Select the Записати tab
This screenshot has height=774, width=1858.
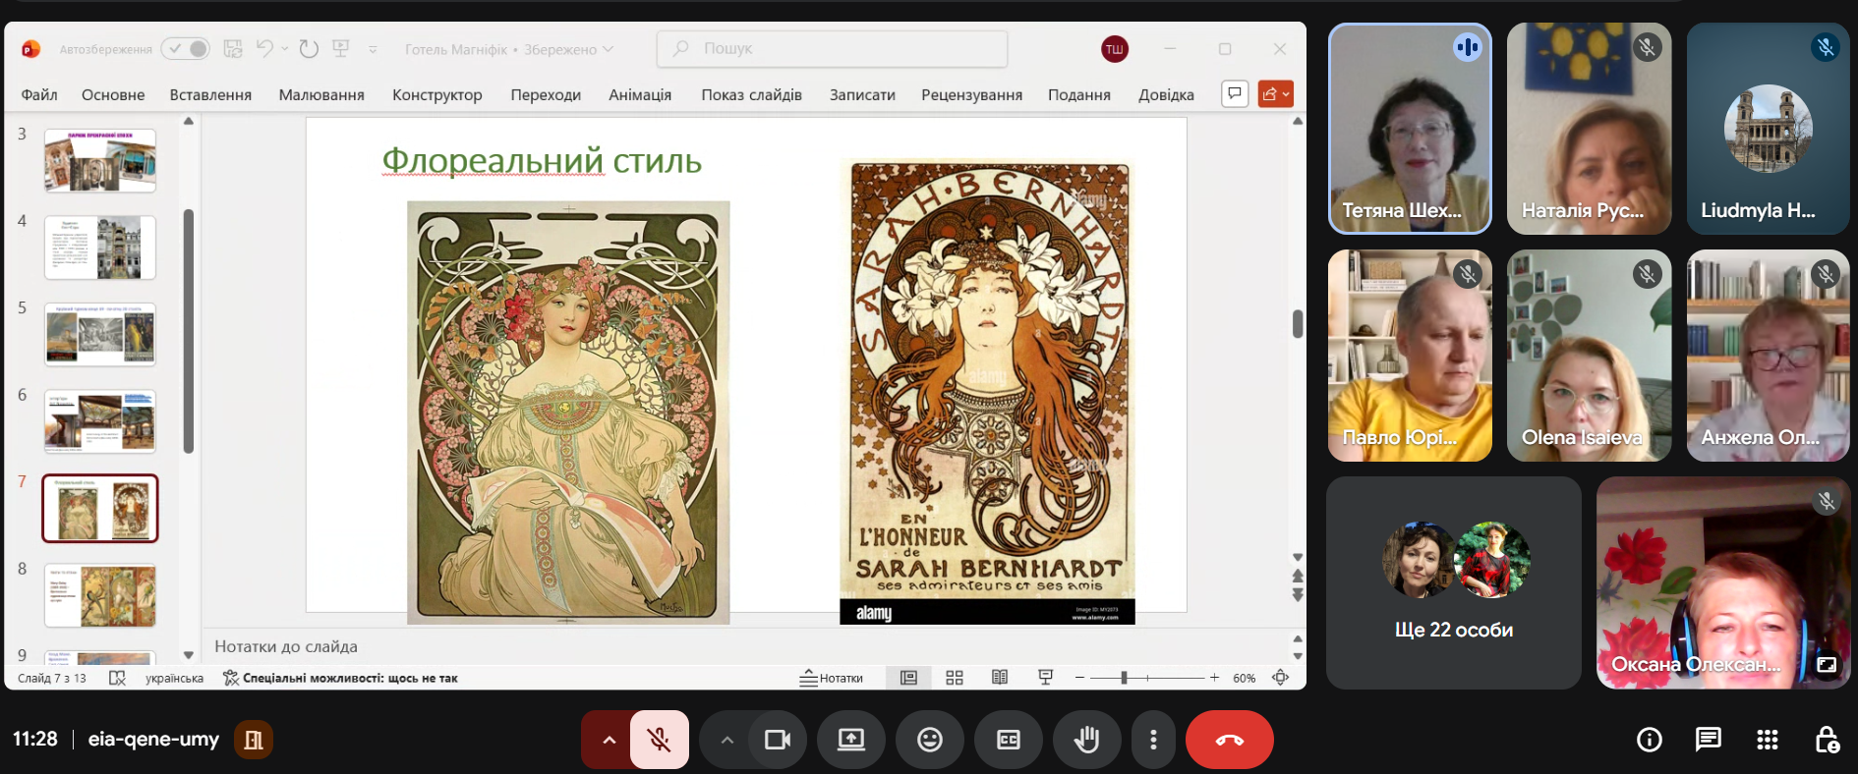pyautogui.click(x=862, y=94)
